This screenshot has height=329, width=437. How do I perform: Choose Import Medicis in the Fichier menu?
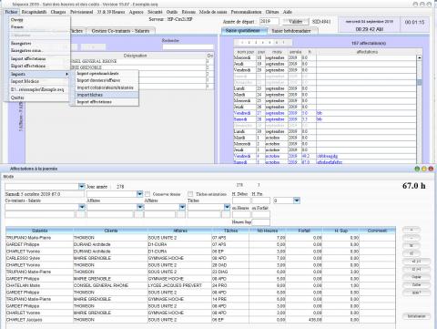click(39, 81)
